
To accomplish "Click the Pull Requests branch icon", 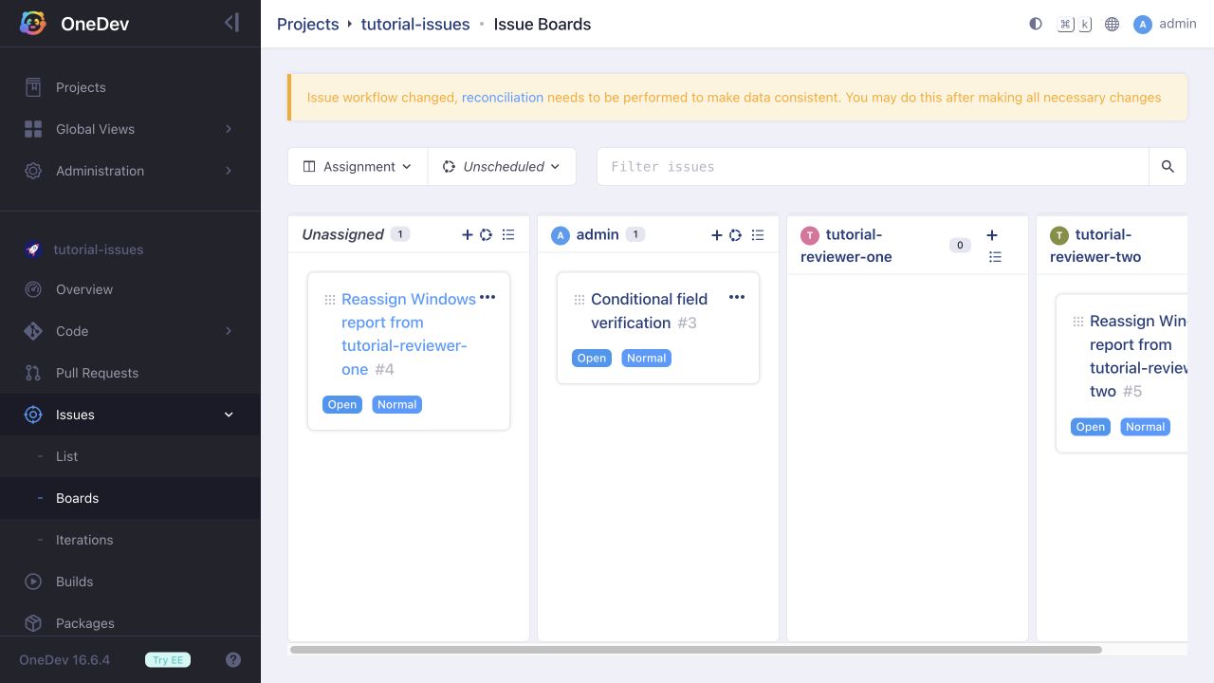I will click(x=33, y=373).
